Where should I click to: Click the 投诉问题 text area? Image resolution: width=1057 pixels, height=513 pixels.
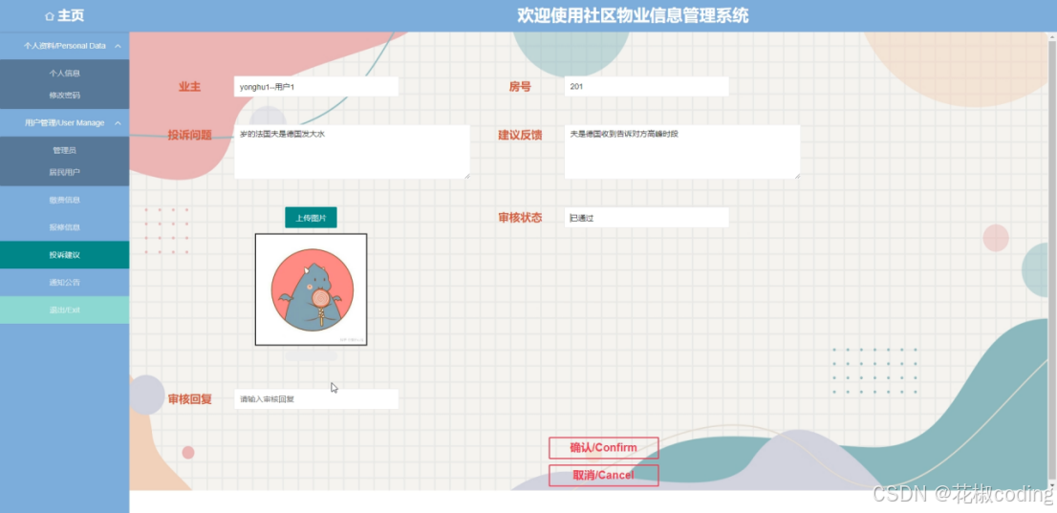point(352,152)
